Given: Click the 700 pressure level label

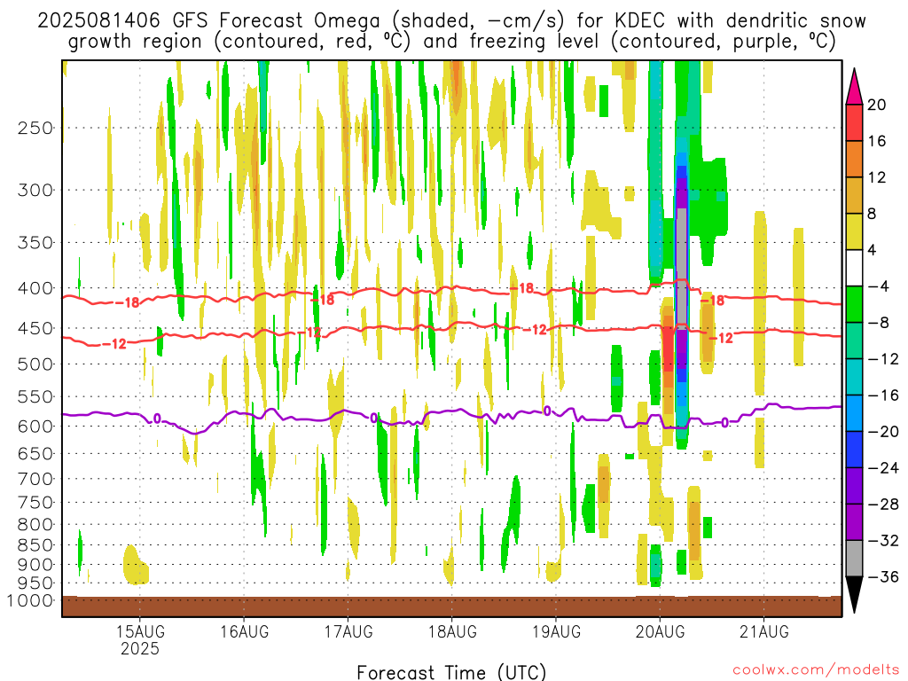Looking at the screenshot, I should [35, 479].
